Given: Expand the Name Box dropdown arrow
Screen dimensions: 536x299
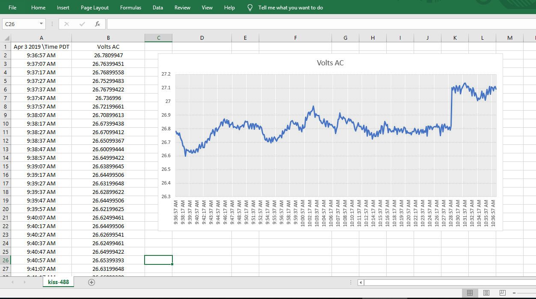Looking at the screenshot, I should pos(41,24).
